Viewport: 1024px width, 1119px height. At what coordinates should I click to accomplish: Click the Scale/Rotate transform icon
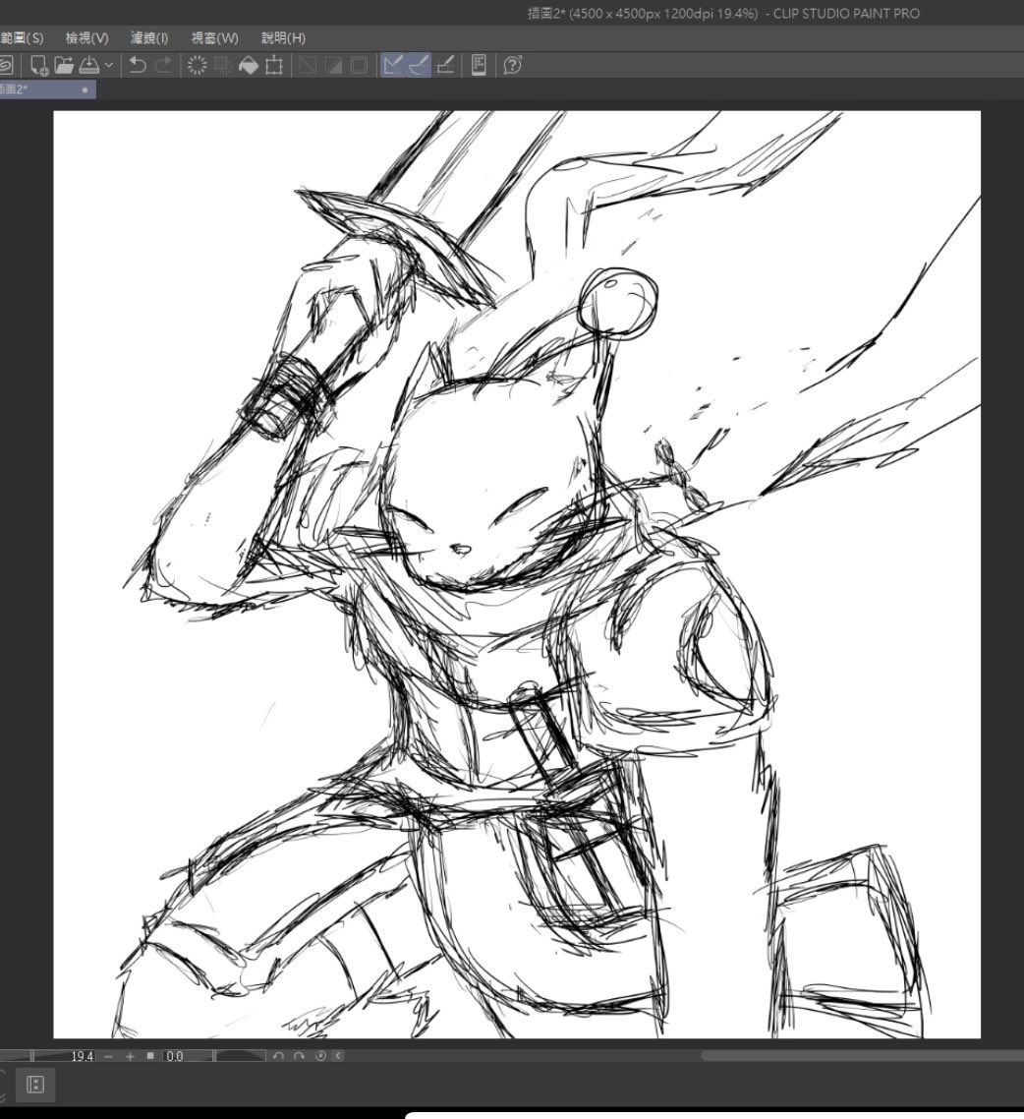(x=274, y=66)
